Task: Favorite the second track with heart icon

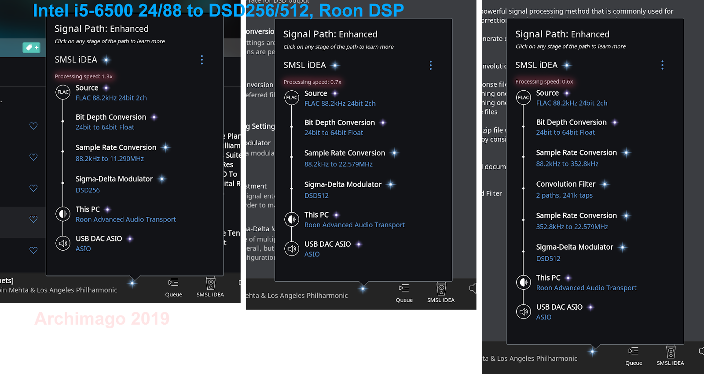Action: [33, 157]
